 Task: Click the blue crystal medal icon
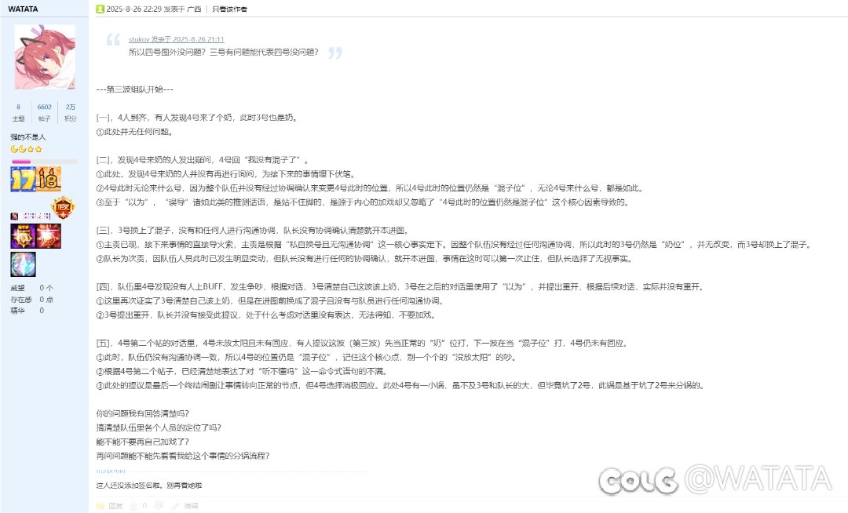[x=24, y=264]
